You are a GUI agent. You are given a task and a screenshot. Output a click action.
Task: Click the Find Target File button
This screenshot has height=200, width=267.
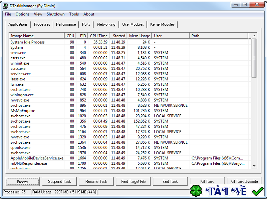133,181
